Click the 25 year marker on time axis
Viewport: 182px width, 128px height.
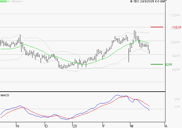point(75,126)
